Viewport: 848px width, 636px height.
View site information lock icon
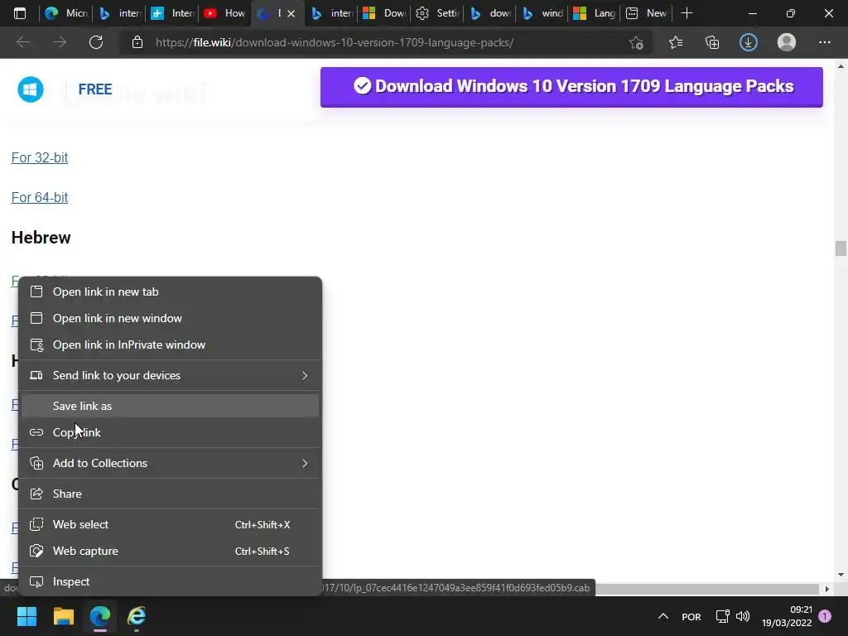pyautogui.click(x=137, y=42)
